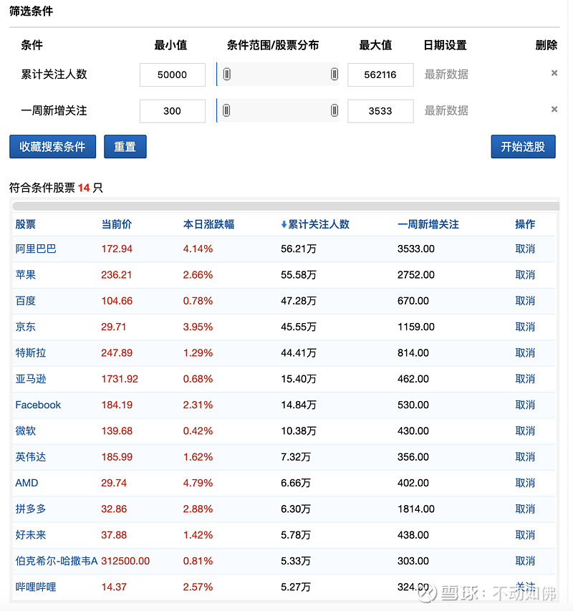Screen dimensions: 573x611
Task: Open the 亚马逊 stock link
Action: 31,379
